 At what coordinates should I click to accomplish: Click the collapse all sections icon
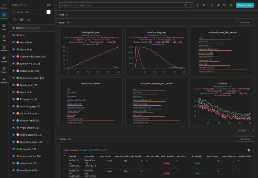(203, 5)
